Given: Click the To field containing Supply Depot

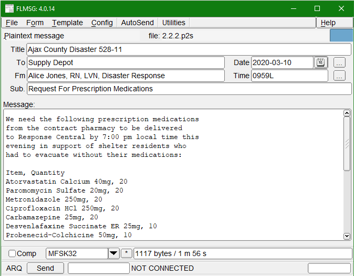Looking at the screenshot, I should pyautogui.click(x=126, y=62).
